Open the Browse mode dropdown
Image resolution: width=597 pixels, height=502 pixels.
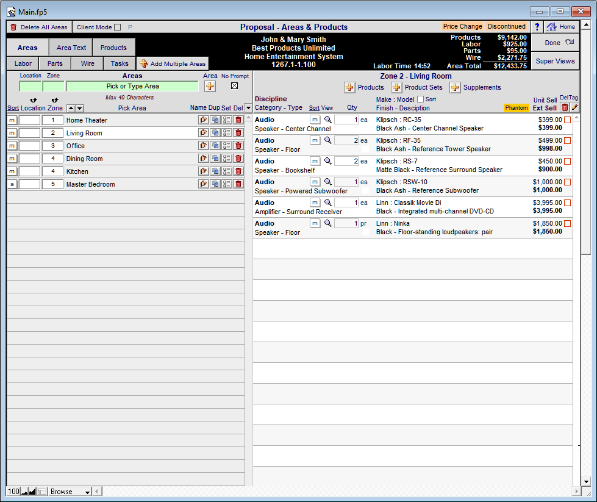[71, 492]
